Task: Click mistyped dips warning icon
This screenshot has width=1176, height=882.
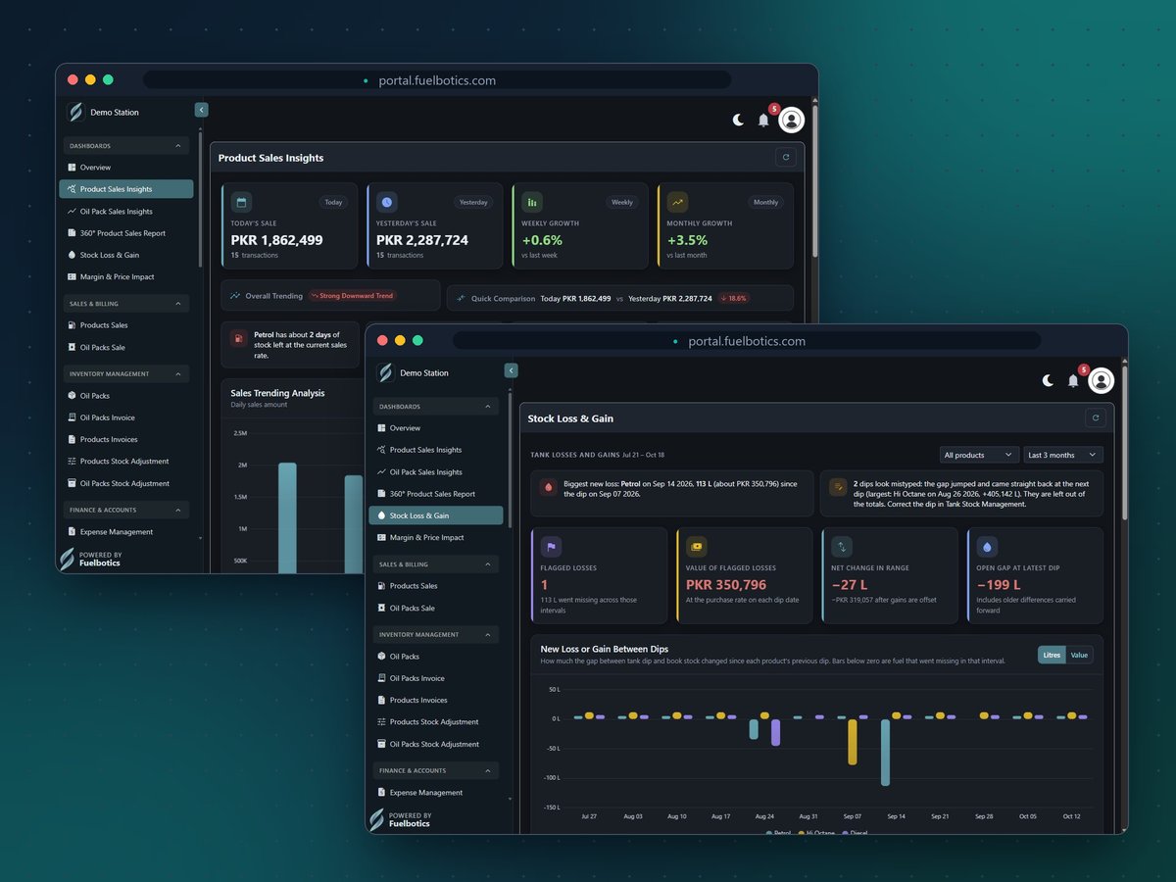Action: [x=838, y=487]
